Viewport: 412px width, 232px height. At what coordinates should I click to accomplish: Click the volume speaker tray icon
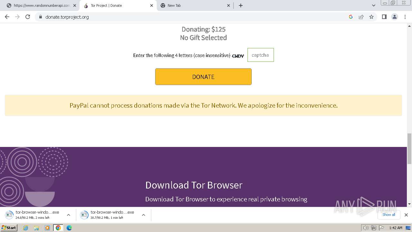[366, 228]
